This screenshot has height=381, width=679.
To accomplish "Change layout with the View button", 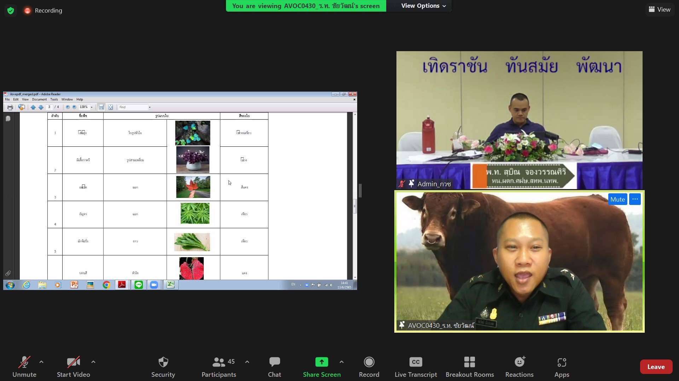I will point(660,10).
